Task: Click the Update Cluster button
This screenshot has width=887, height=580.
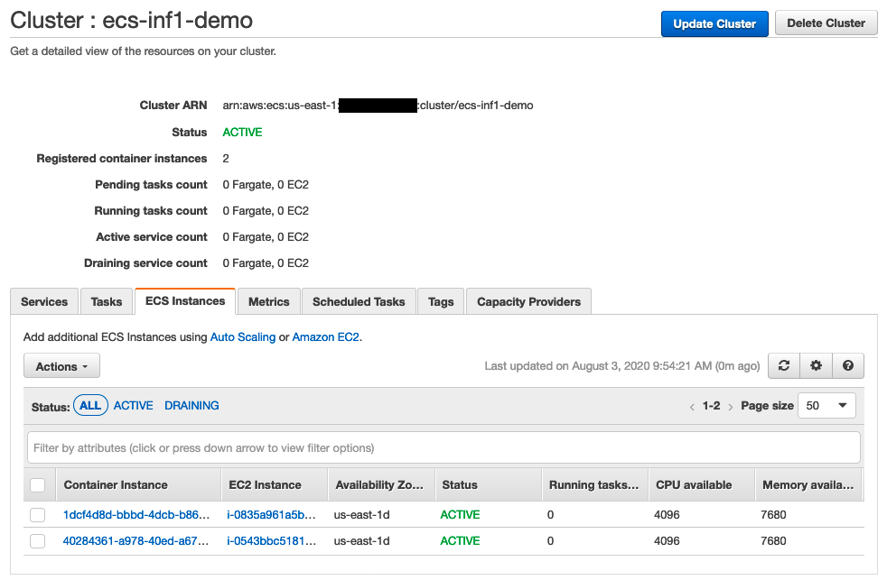Action: point(714,23)
